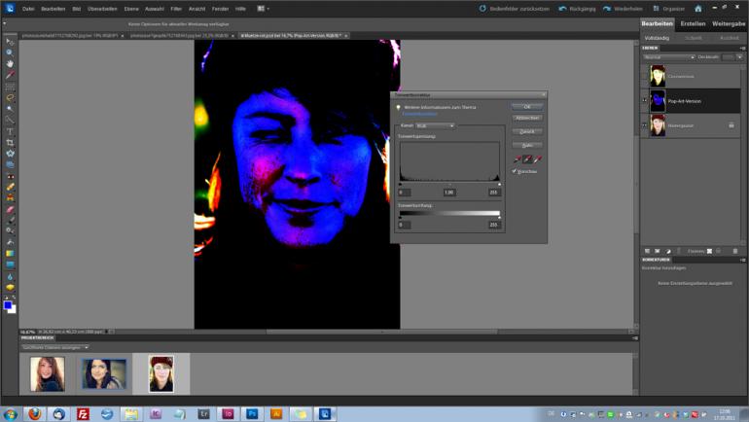Click the input white point slider handle
749x422 pixels.
tap(499, 185)
